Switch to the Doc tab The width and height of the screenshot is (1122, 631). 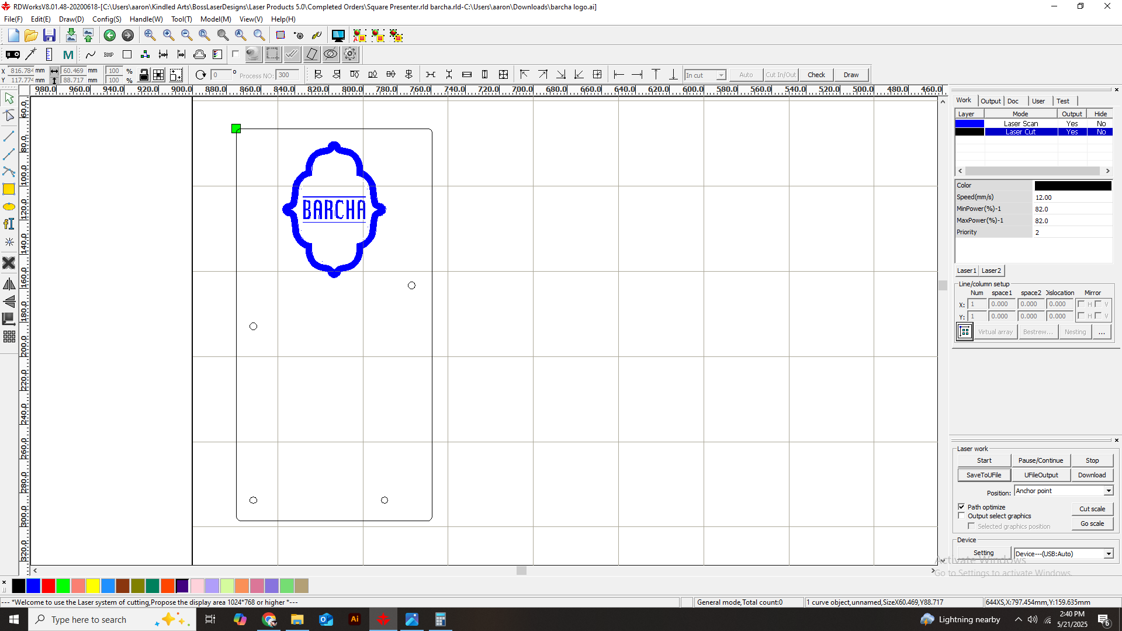1013,101
